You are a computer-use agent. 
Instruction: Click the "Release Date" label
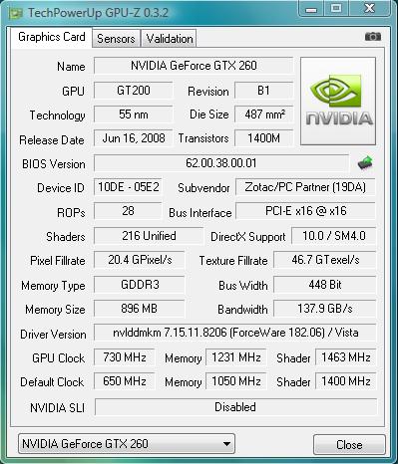pyautogui.click(x=52, y=140)
